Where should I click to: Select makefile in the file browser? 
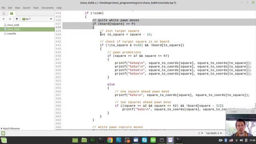(12, 34)
